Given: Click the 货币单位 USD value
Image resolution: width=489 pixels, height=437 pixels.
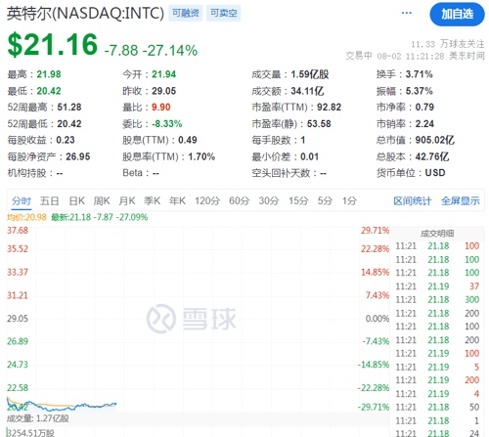Looking at the screenshot, I should (435, 173).
